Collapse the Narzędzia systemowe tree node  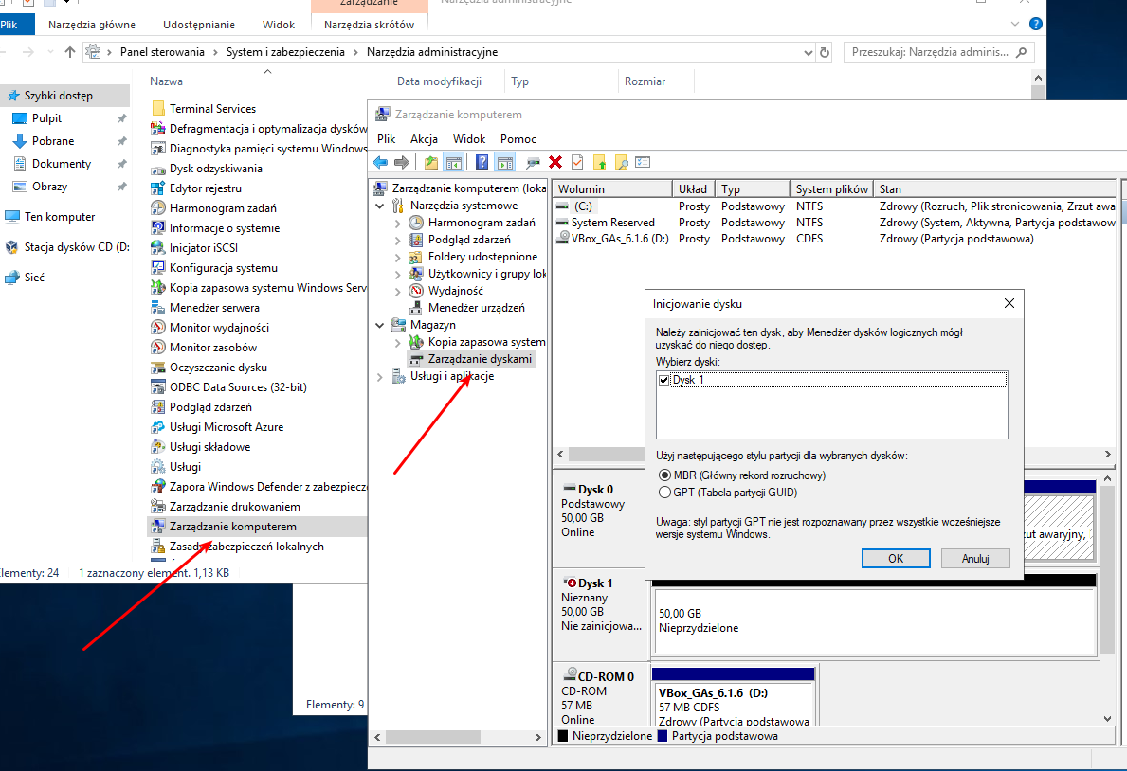379,206
